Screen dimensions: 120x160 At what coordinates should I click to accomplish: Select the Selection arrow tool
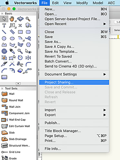[x=4, y=19]
